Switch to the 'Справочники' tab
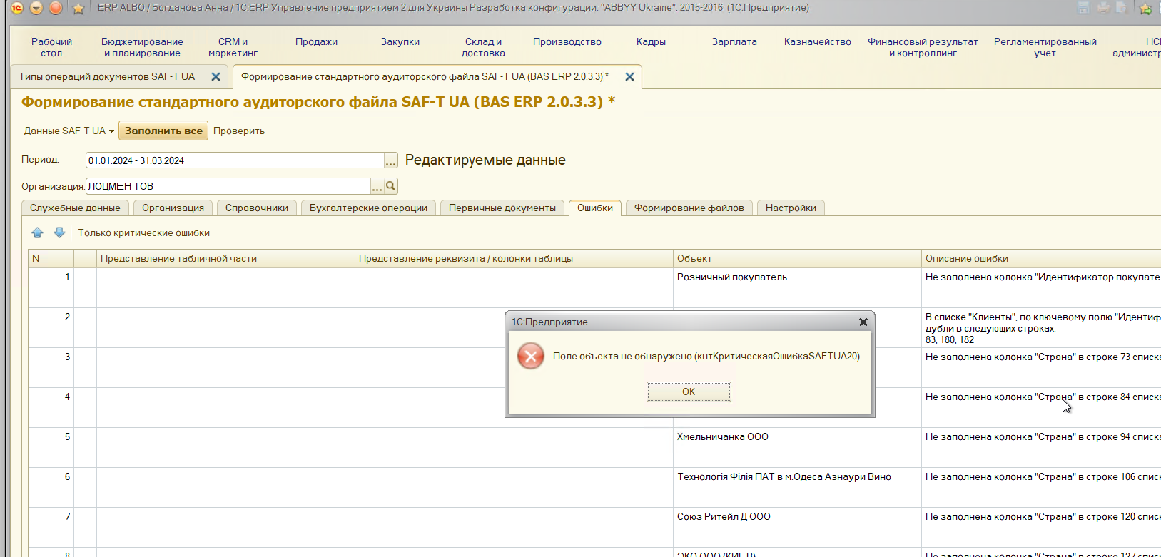Viewport: 1161px width, 557px height. 257,208
